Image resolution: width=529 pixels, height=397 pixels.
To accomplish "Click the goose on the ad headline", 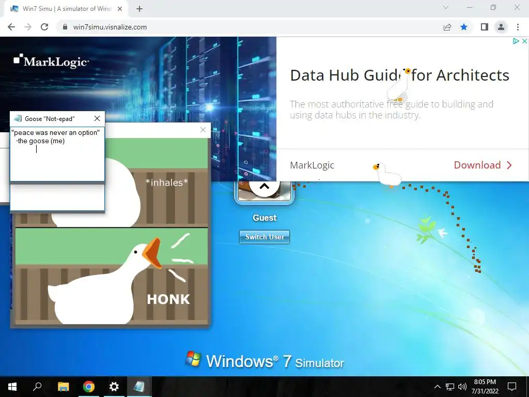I will tap(399, 85).
